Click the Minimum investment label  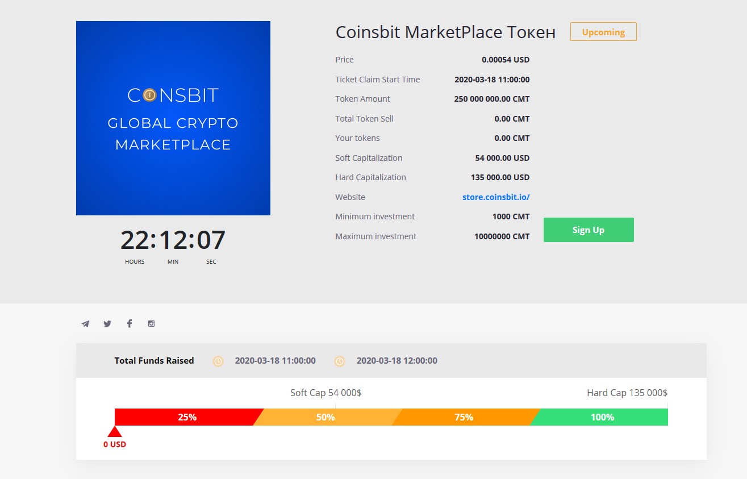click(x=375, y=216)
